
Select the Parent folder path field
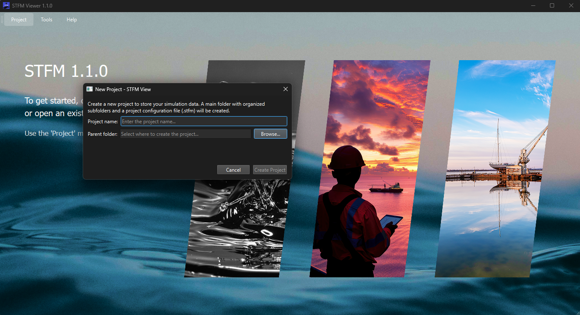click(186, 134)
